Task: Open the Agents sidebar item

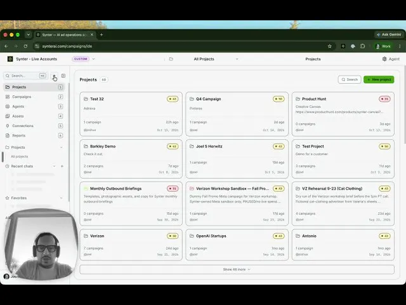Action: coord(34,106)
